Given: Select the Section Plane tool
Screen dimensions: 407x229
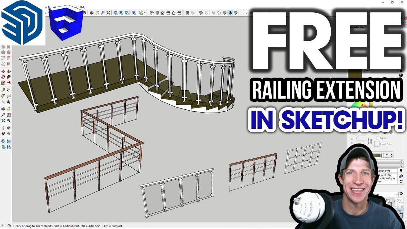Looking at the screenshot, I should (x=9, y=134).
